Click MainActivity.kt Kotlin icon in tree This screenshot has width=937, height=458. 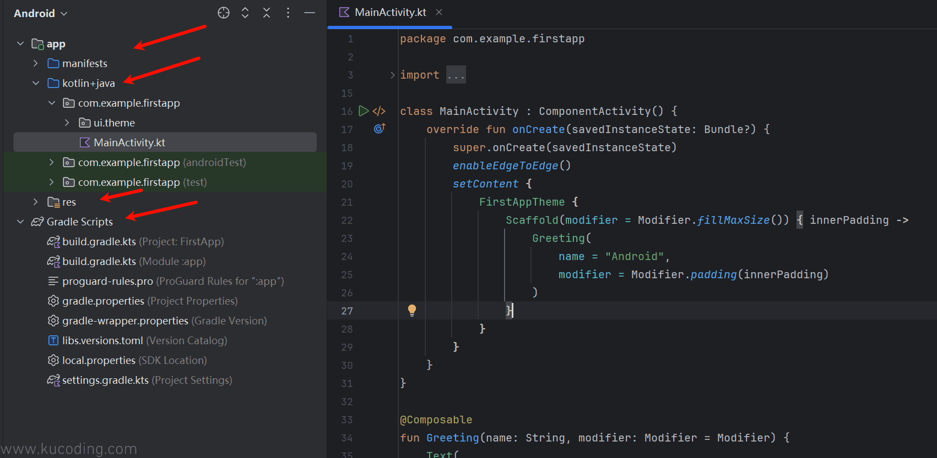85,142
